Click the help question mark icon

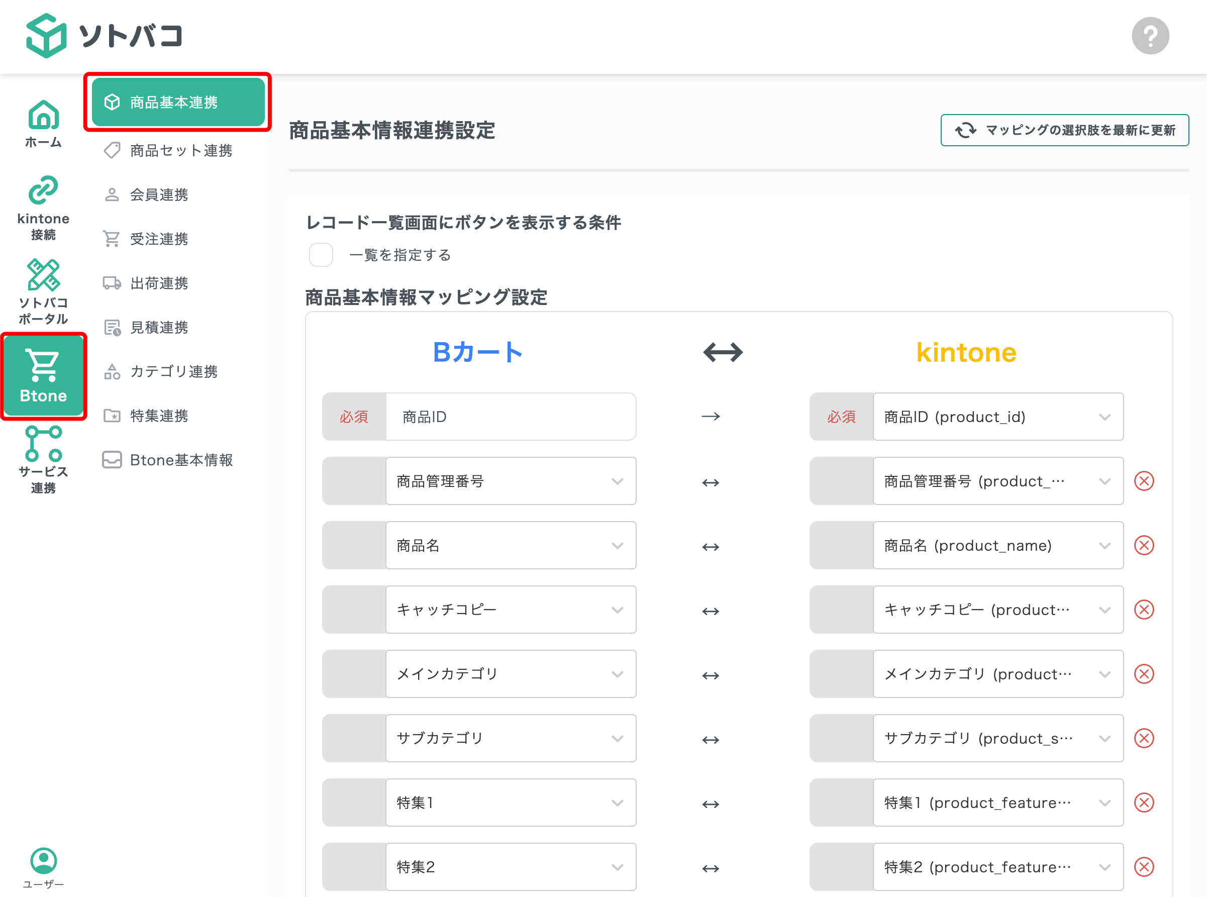(x=1149, y=35)
